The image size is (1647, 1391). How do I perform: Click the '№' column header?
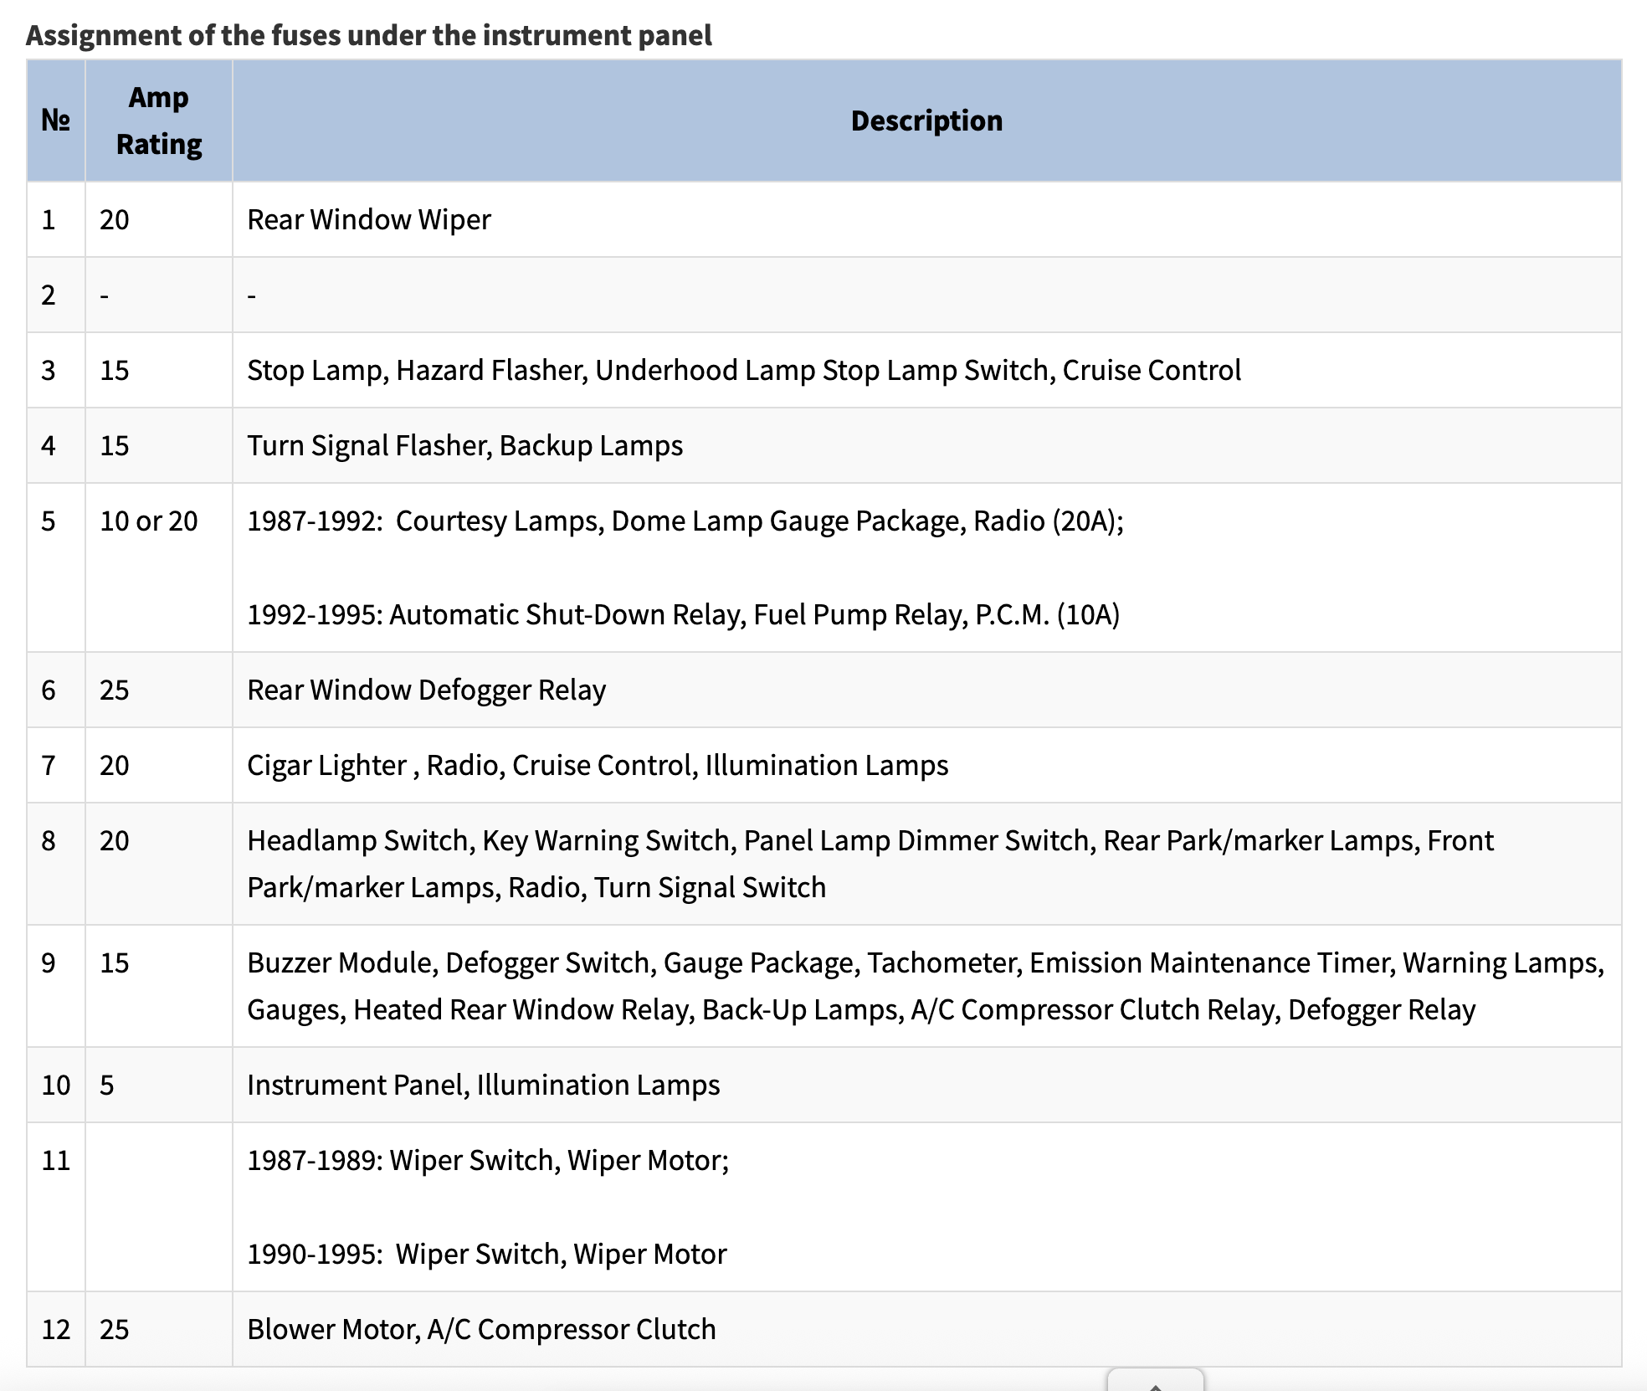coord(55,121)
